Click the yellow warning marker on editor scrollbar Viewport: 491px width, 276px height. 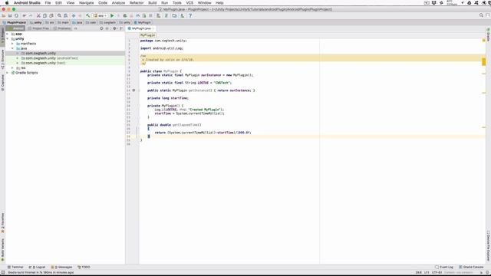(x=484, y=61)
